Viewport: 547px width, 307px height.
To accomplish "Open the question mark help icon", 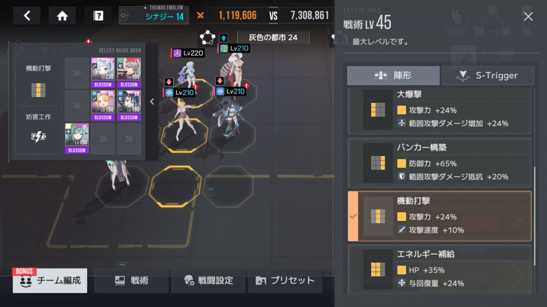I will click(x=98, y=15).
